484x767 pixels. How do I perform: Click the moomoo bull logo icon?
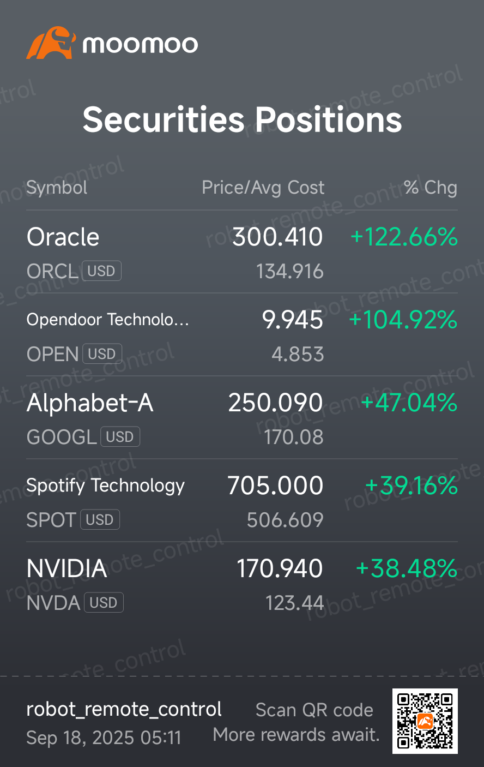pyautogui.click(x=50, y=43)
